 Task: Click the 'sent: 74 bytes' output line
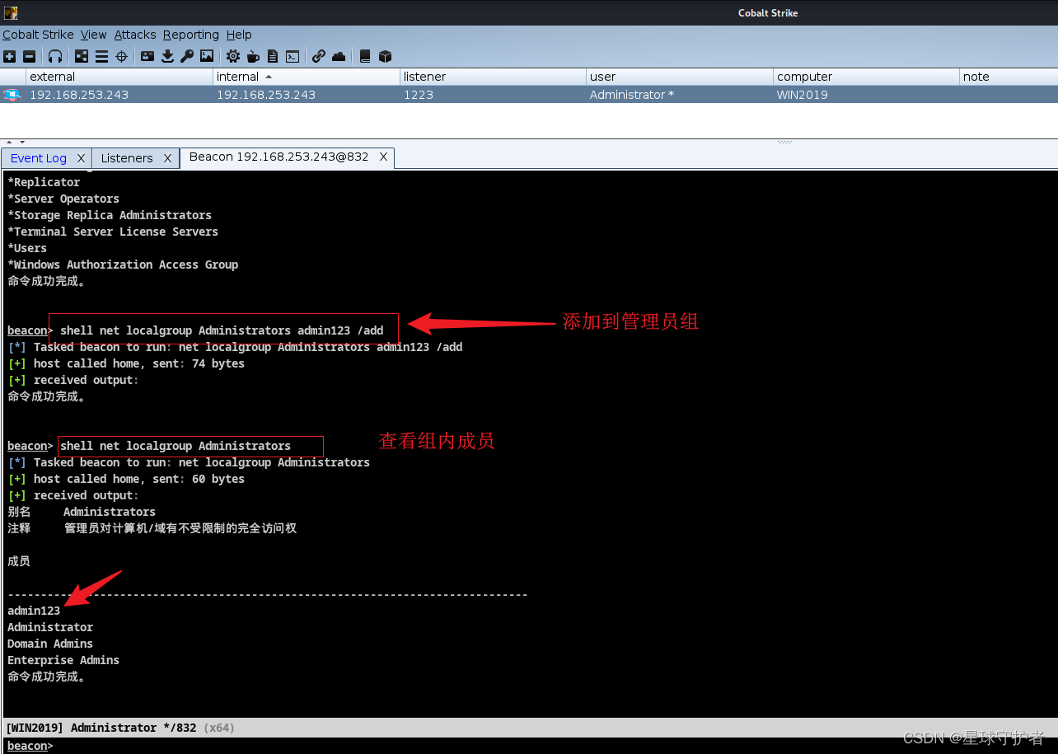126,363
